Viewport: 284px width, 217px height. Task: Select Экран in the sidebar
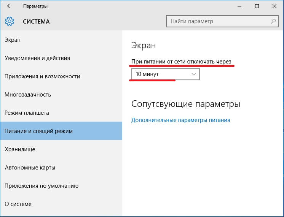coord(13,40)
